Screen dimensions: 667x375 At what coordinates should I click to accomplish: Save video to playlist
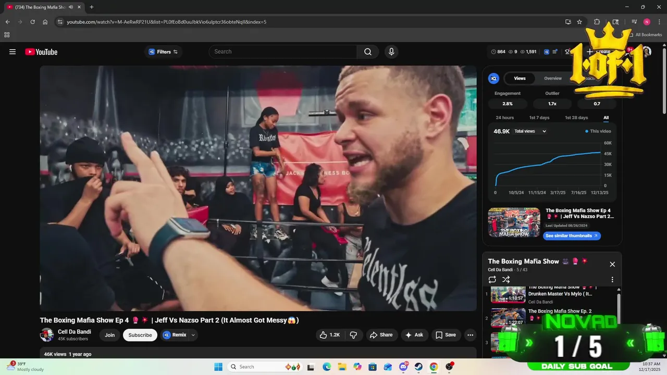tap(446, 335)
